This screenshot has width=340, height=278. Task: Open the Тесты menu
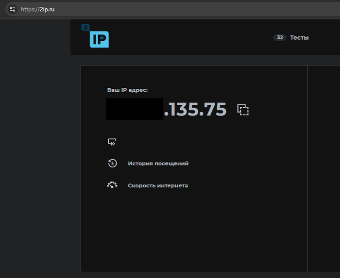tap(299, 37)
